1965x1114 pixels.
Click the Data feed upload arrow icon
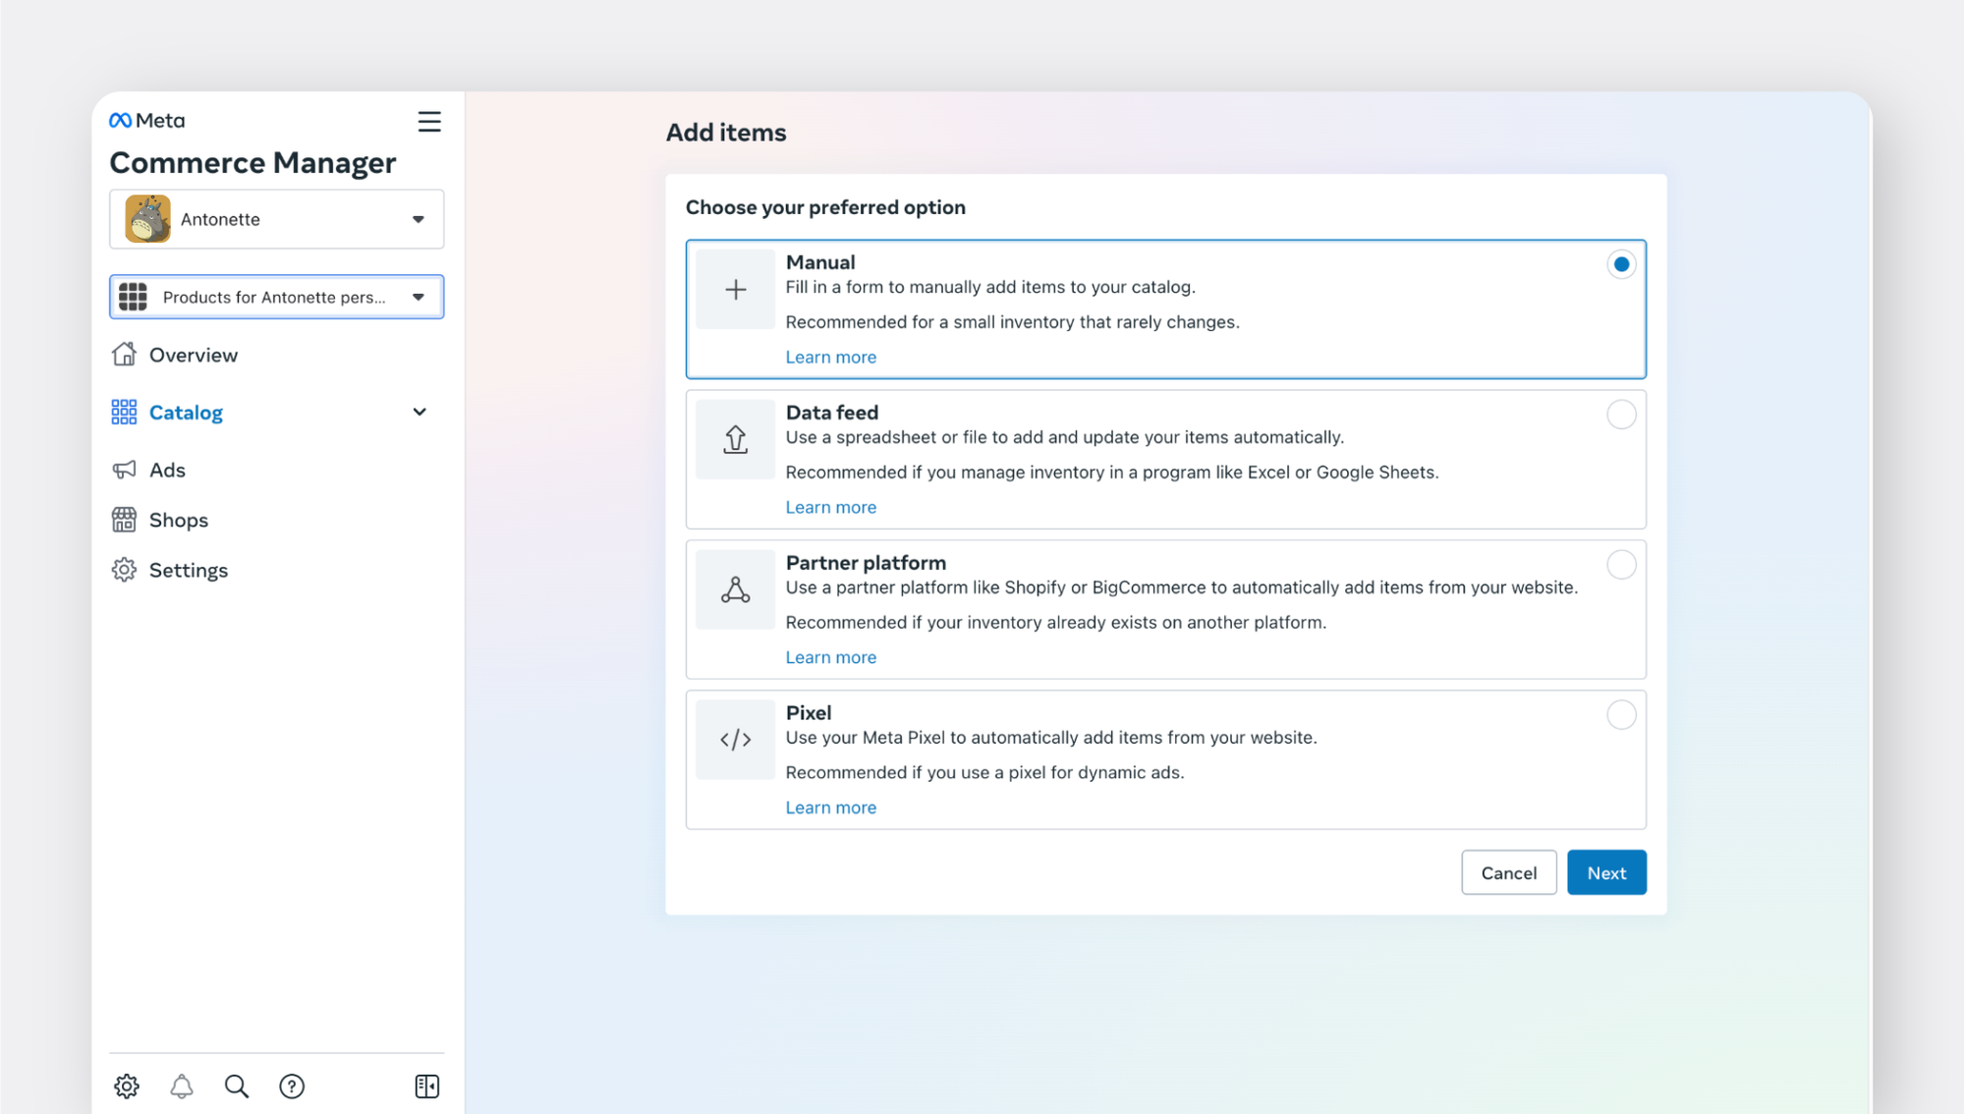(736, 438)
